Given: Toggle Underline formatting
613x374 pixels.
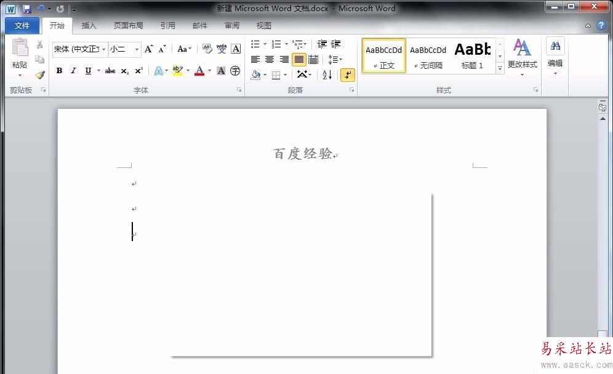Looking at the screenshot, I should pyautogui.click(x=88, y=71).
